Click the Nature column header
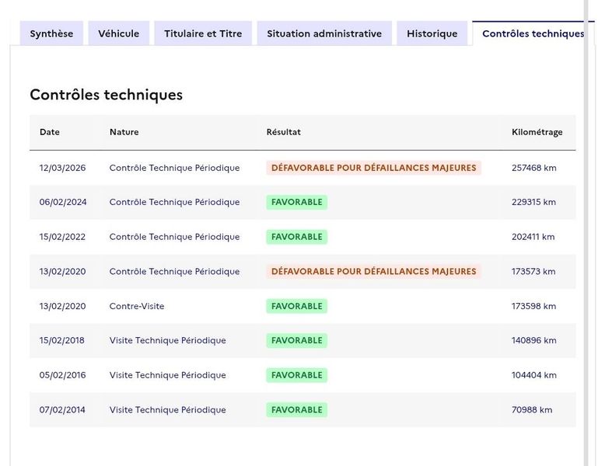This screenshot has width=605, height=466. 124,132
